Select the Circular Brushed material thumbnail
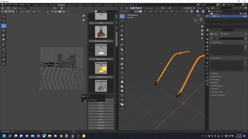The width and height of the screenshot is (248, 139). point(101,86)
